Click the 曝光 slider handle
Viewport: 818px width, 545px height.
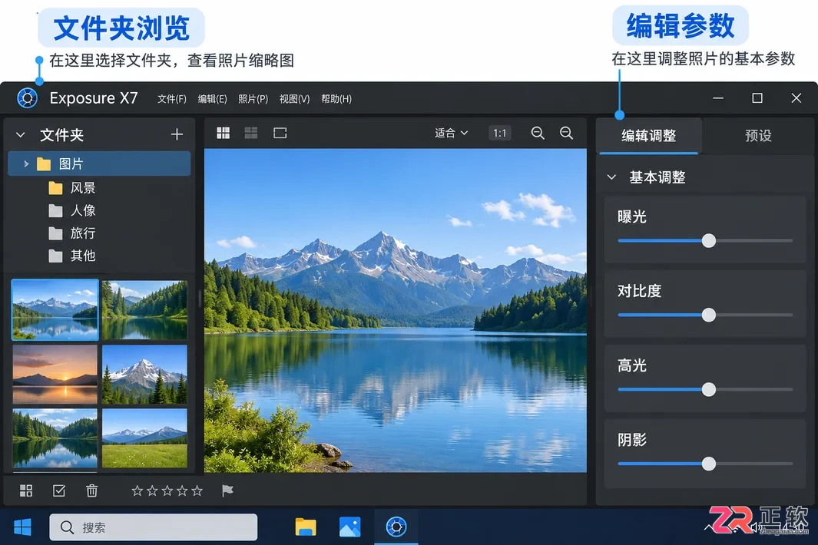[708, 241]
